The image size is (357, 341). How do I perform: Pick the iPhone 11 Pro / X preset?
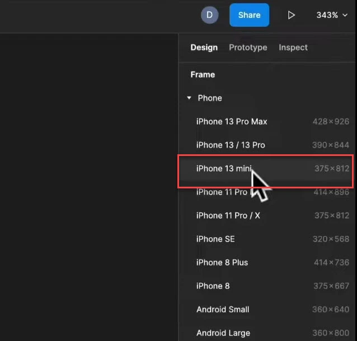(266, 215)
